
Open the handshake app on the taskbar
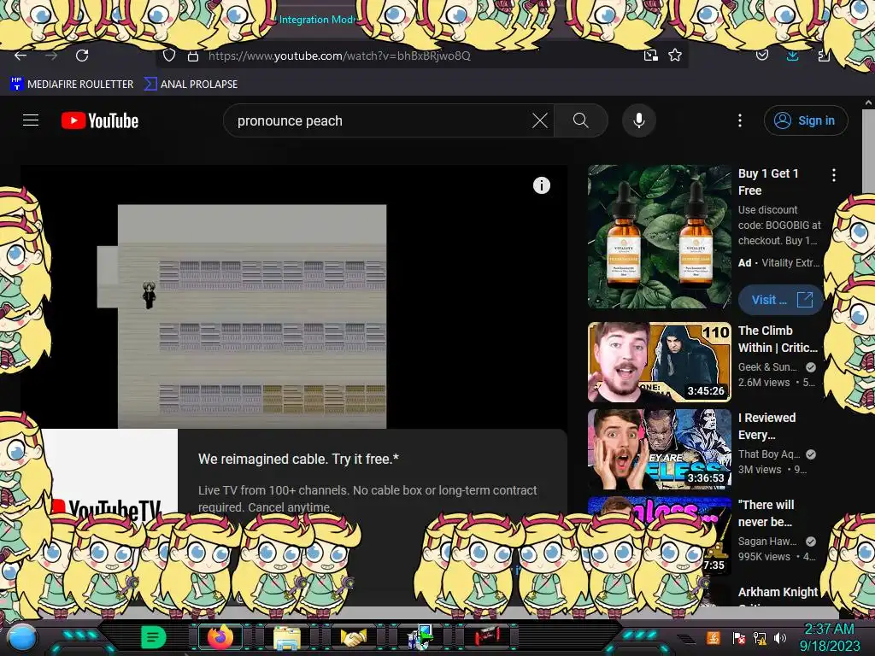click(x=354, y=637)
